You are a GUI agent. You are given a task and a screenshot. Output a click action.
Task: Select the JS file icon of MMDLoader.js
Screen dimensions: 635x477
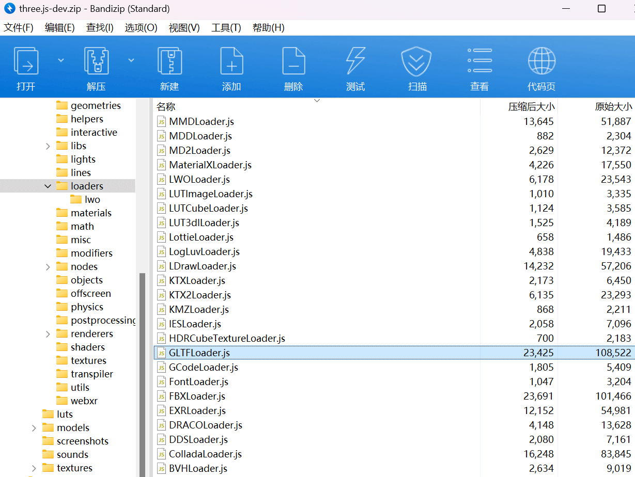162,121
